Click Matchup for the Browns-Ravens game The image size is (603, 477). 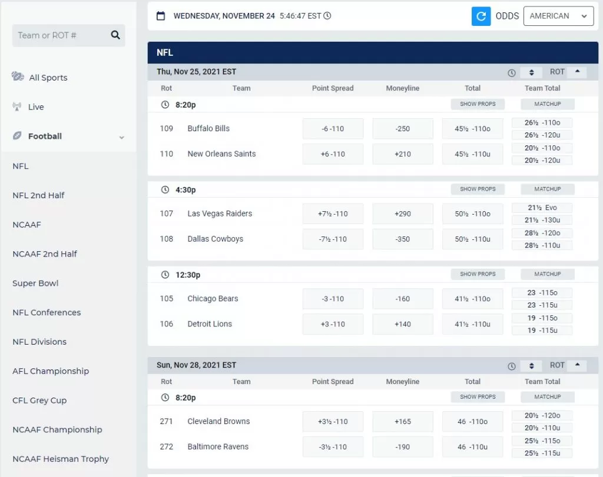[x=548, y=397]
